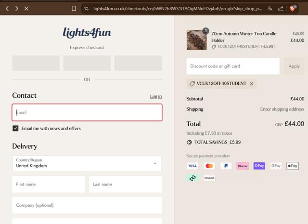Select the Revolut payment icon
Viewport: 308px width, 224px height.
(209, 178)
